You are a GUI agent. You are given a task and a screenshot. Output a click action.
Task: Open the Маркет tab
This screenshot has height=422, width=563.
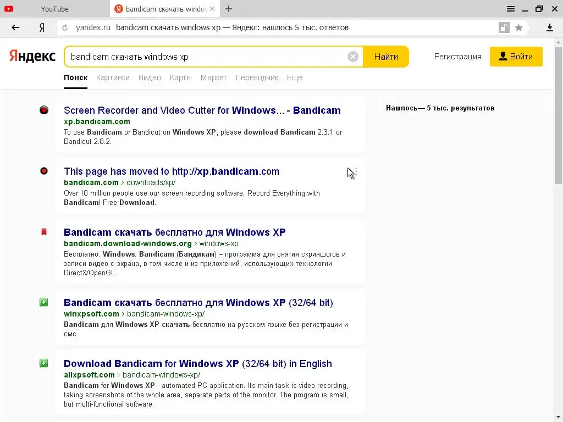coord(214,77)
